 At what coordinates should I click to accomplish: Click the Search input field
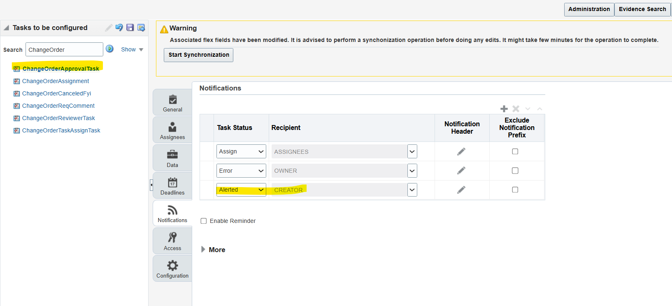64,50
